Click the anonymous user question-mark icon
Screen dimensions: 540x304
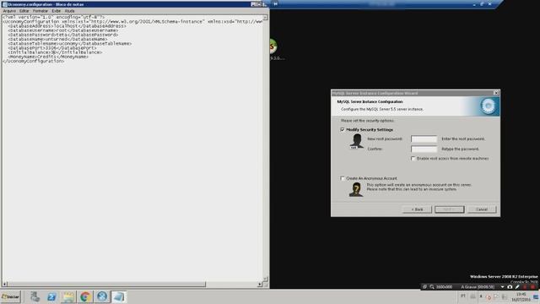356,189
